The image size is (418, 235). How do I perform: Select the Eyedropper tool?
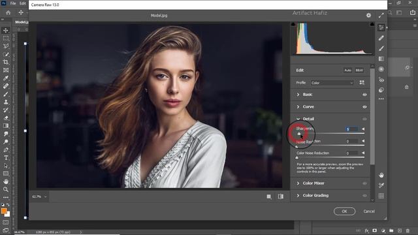(6, 78)
